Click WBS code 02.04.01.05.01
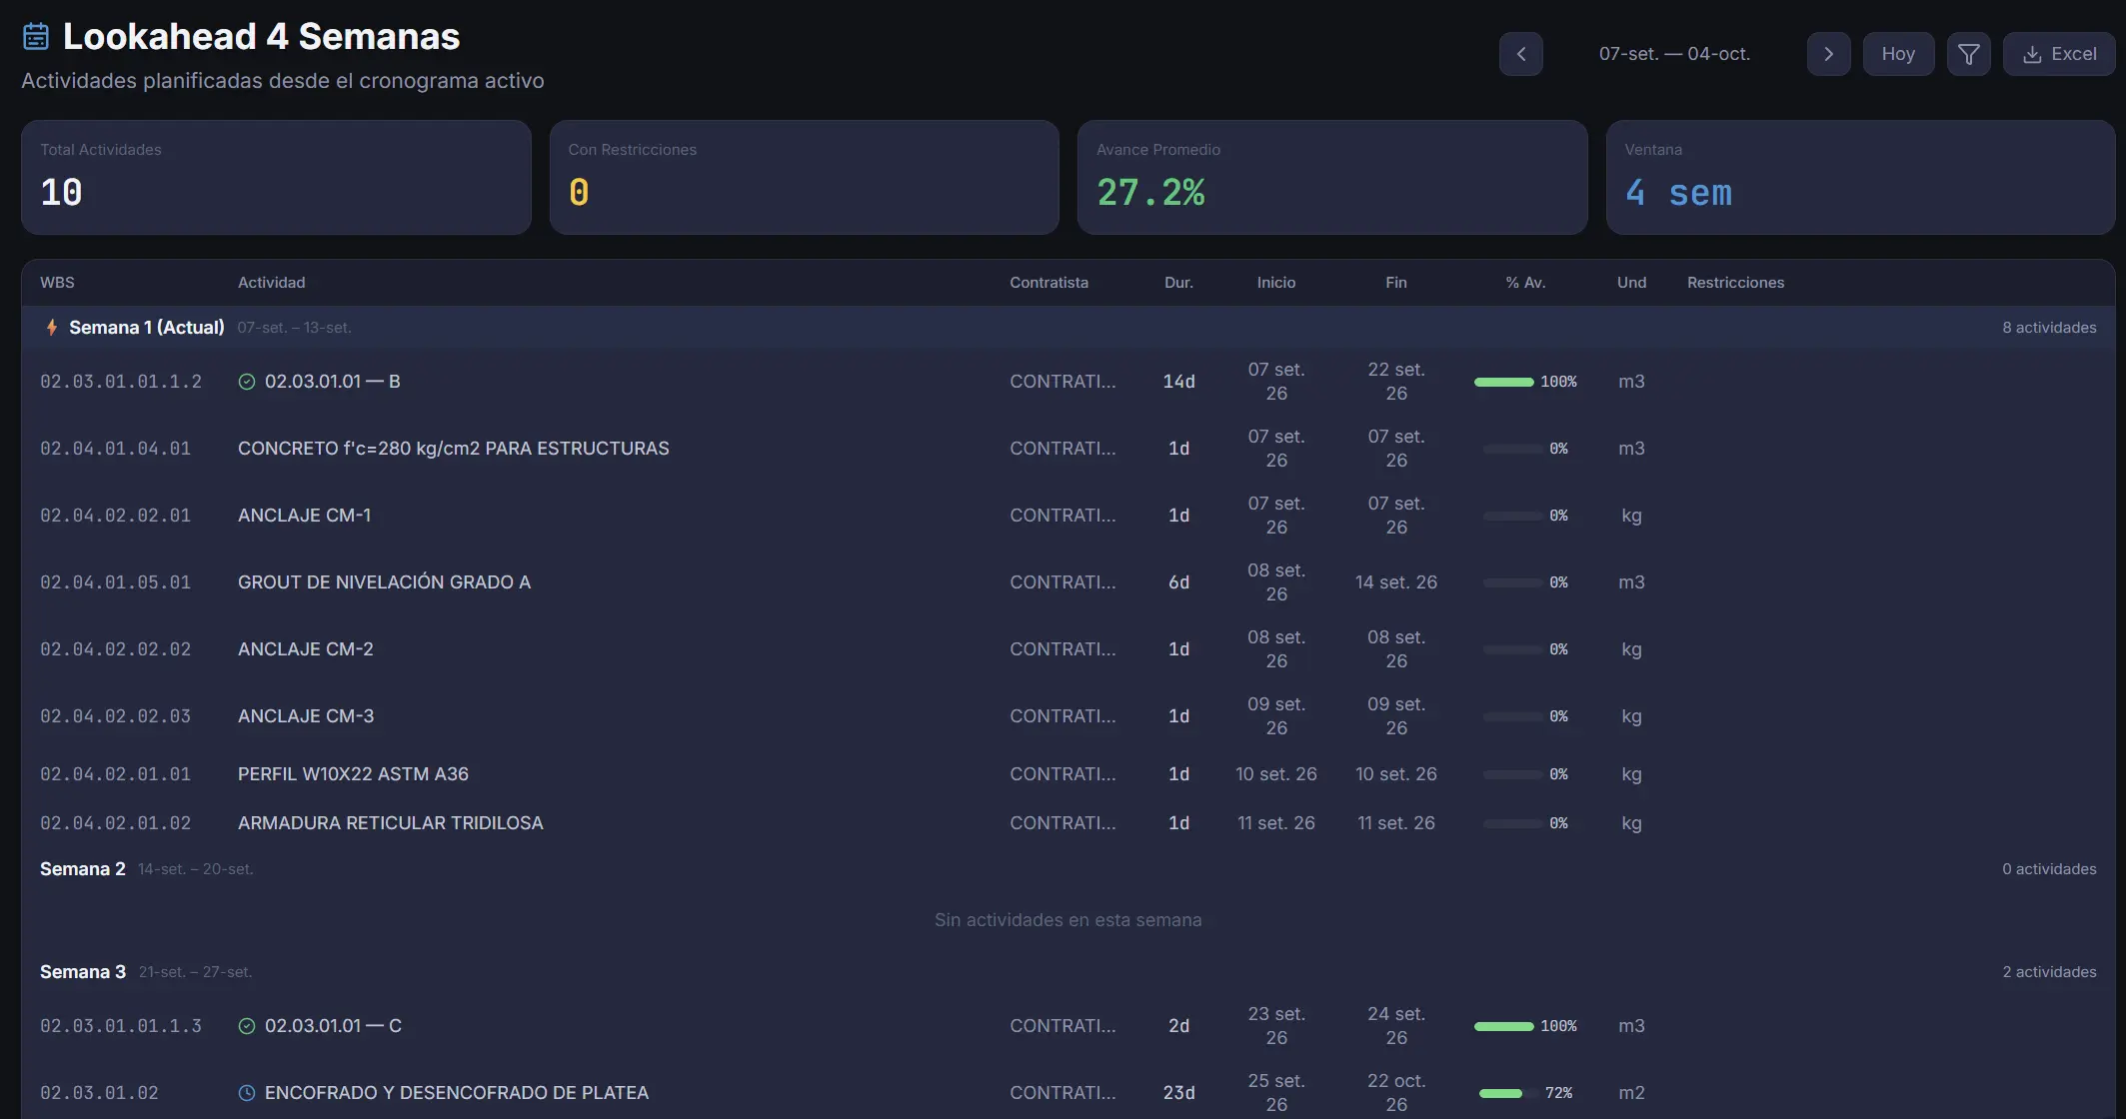 tap(115, 582)
